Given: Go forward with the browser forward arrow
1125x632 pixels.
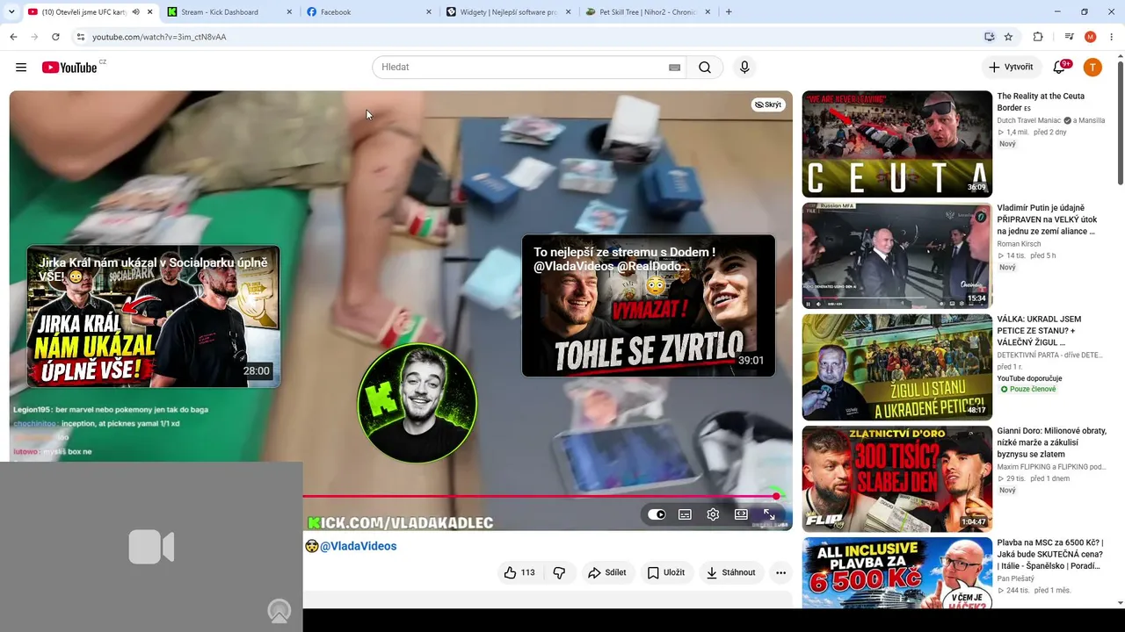Looking at the screenshot, I should (34, 37).
